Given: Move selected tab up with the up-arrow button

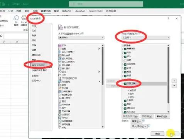Looking at the screenshot, I should (174, 81).
